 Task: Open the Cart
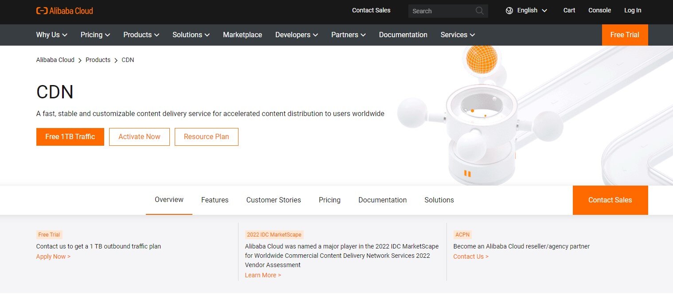(569, 10)
